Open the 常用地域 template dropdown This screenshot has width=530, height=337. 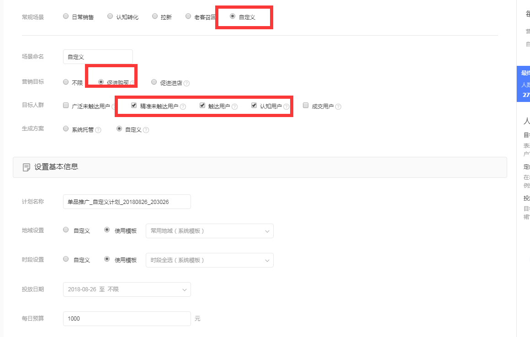[x=209, y=231]
